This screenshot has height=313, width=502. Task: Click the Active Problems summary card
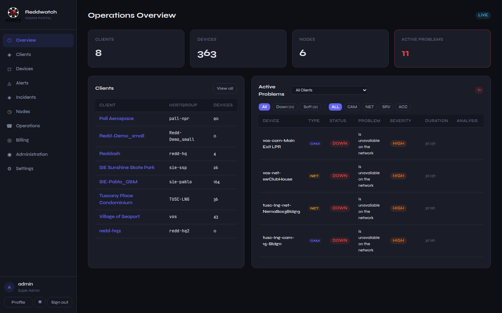point(442,48)
